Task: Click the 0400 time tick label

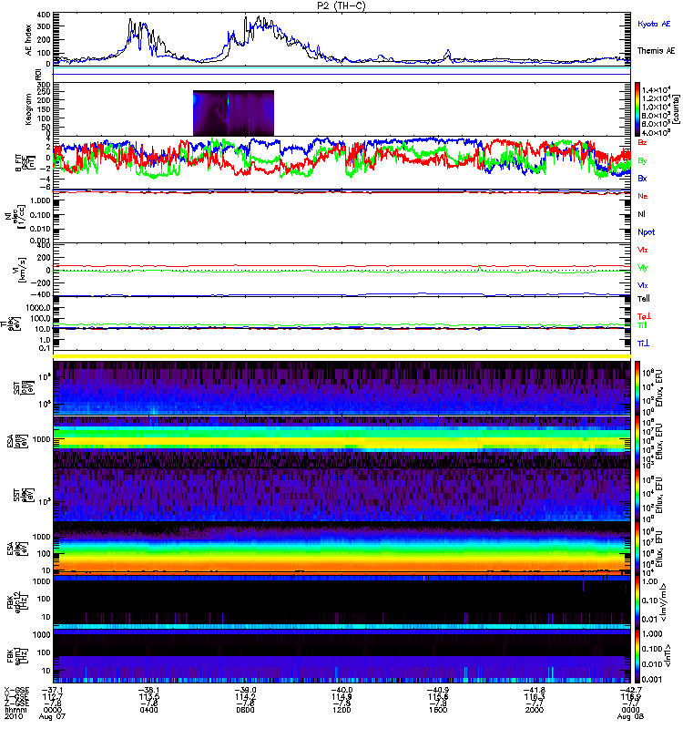Action: [149, 710]
